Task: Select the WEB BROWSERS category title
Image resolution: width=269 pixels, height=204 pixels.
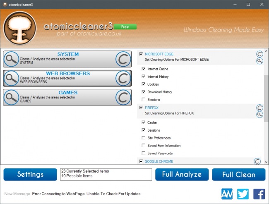Action: 68,73
